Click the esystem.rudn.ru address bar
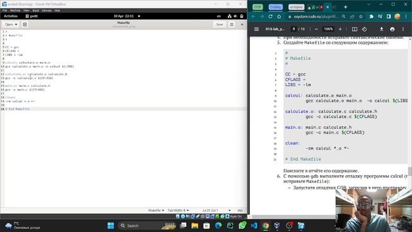Viewport: 412px width, 232px height. point(316,16)
